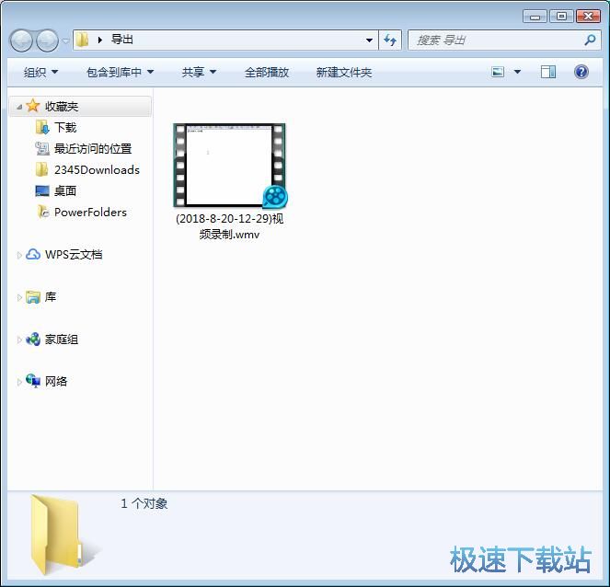Select 网络 in navigation pane
This screenshot has height=587, width=610.
tap(56, 382)
